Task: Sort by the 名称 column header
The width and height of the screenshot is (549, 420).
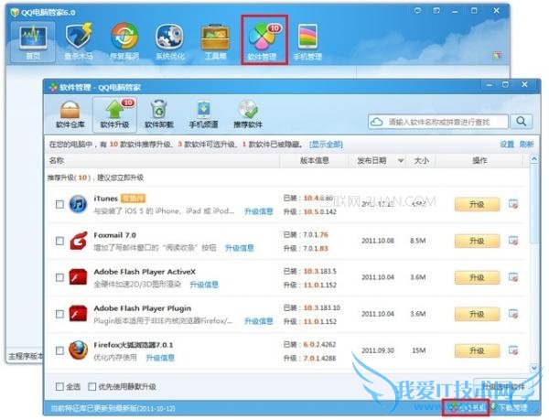Action: (x=57, y=160)
